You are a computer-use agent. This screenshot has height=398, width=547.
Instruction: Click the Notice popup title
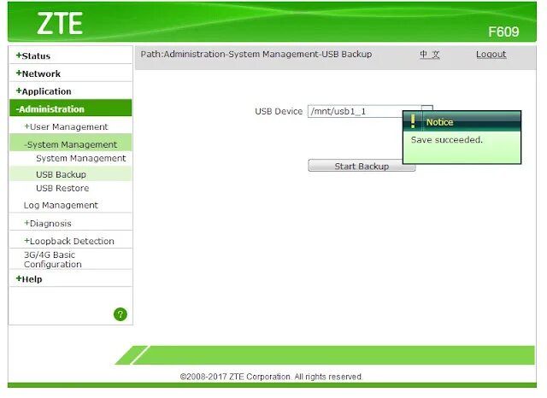(439, 122)
